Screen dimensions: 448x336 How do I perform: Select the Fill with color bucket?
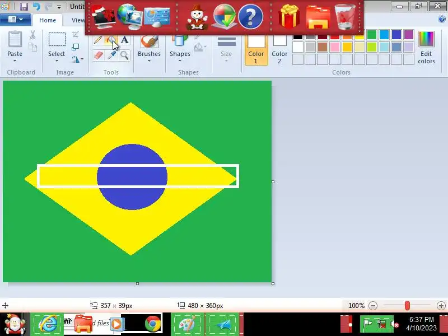tap(111, 39)
